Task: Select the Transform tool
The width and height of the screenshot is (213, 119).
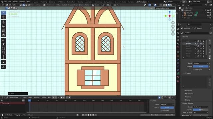Action: click(4, 35)
